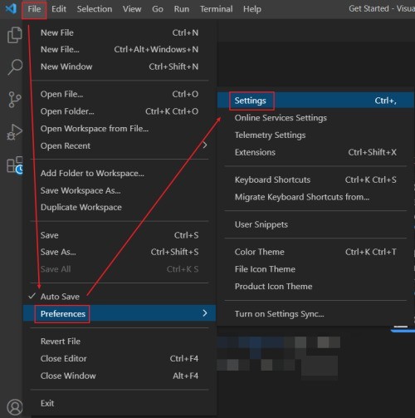The image size is (415, 418).
Task: Select Turn on Settings Sync...
Action: tap(315, 314)
